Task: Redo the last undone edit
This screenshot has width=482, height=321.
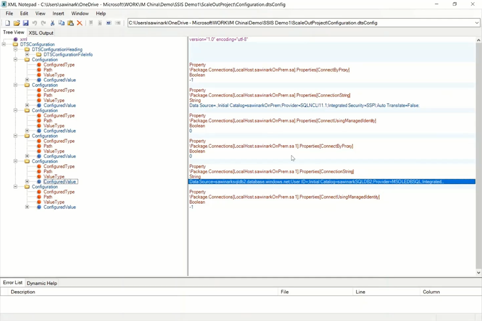Action: [43, 23]
